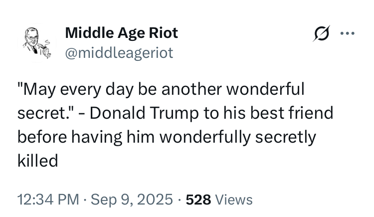This screenshot has width=374, height=217.
Task: Click the word 'Riot' in display name
Action: [164, 33]
